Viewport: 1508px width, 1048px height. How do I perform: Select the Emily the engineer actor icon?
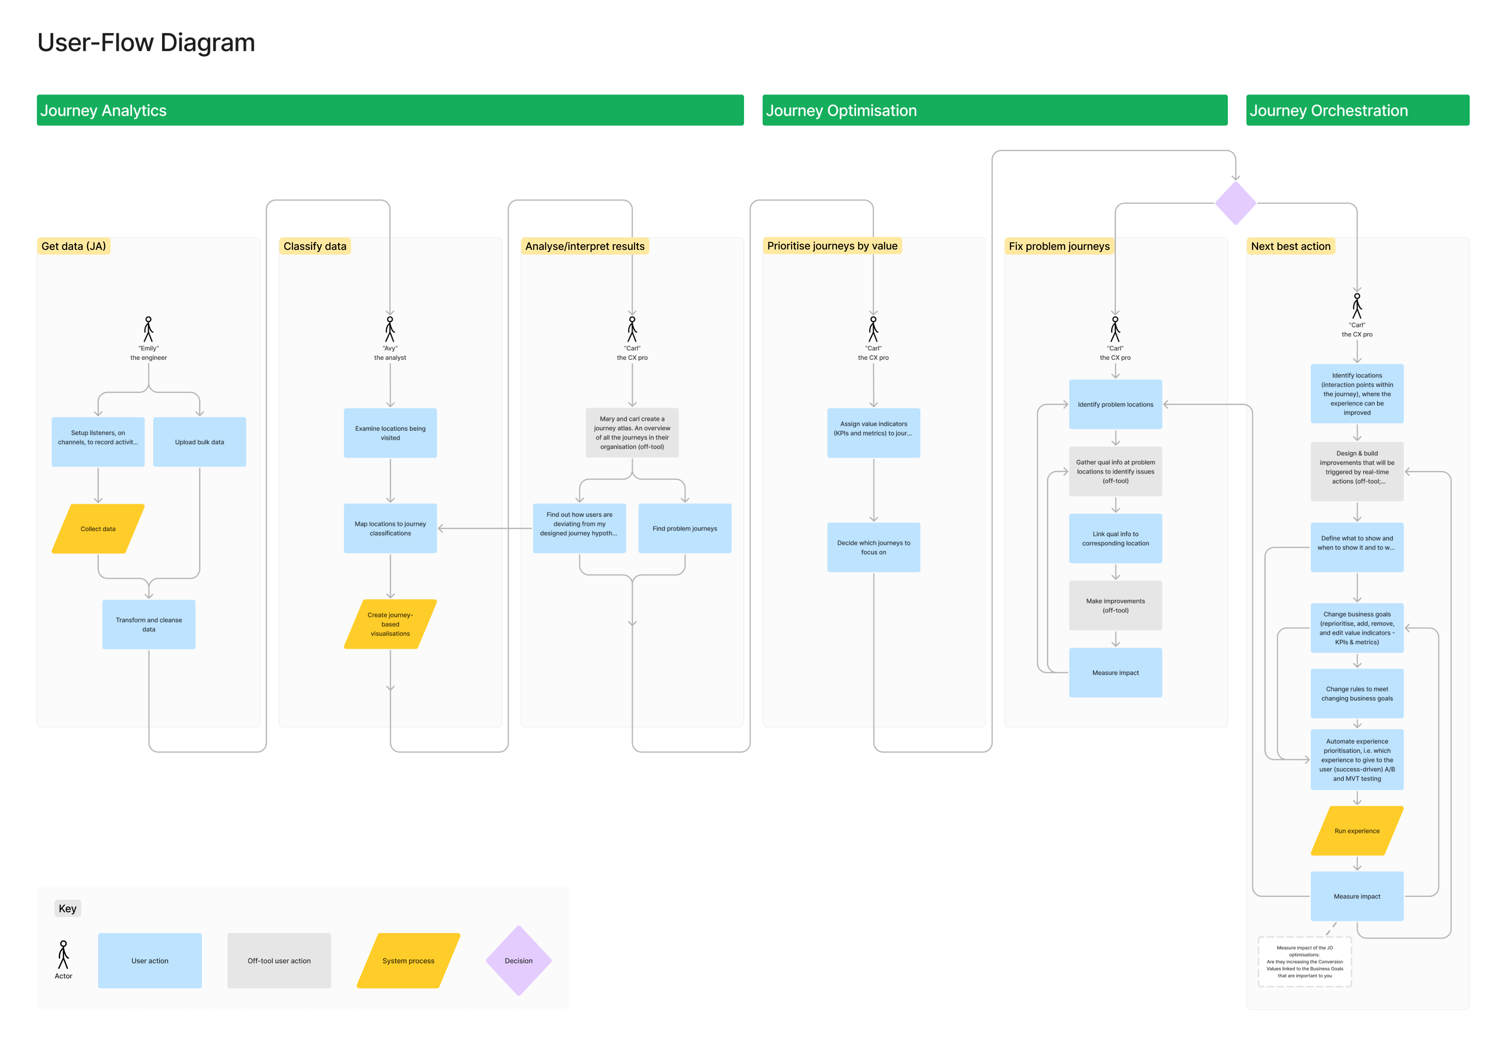pos(148,329)
